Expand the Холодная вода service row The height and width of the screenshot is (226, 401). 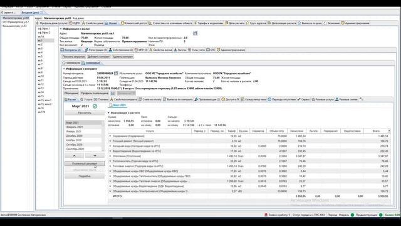pos(110,146)
